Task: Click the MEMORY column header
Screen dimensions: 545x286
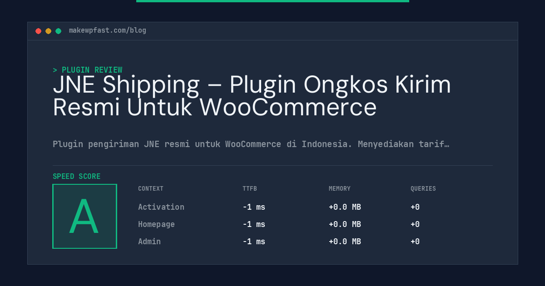Action: [x=340, y=188]
